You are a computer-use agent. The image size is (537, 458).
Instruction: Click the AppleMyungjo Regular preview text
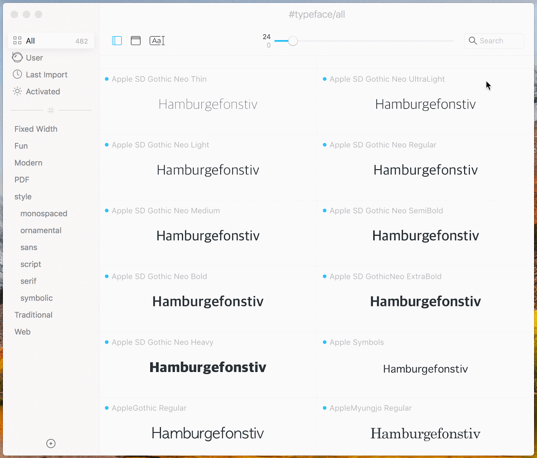tap(425, 434)
